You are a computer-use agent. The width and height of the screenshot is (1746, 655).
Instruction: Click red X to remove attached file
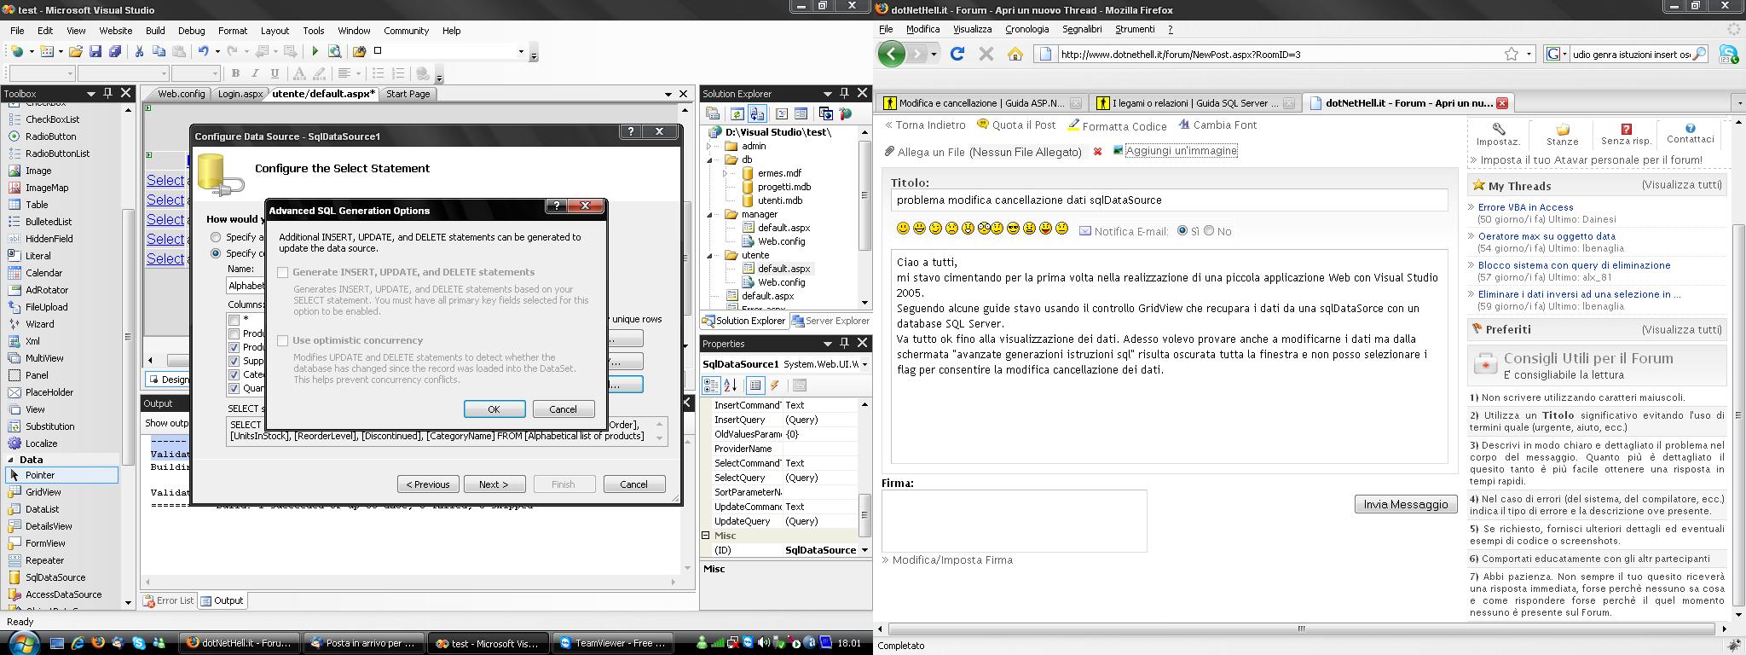pos(1097,152)
